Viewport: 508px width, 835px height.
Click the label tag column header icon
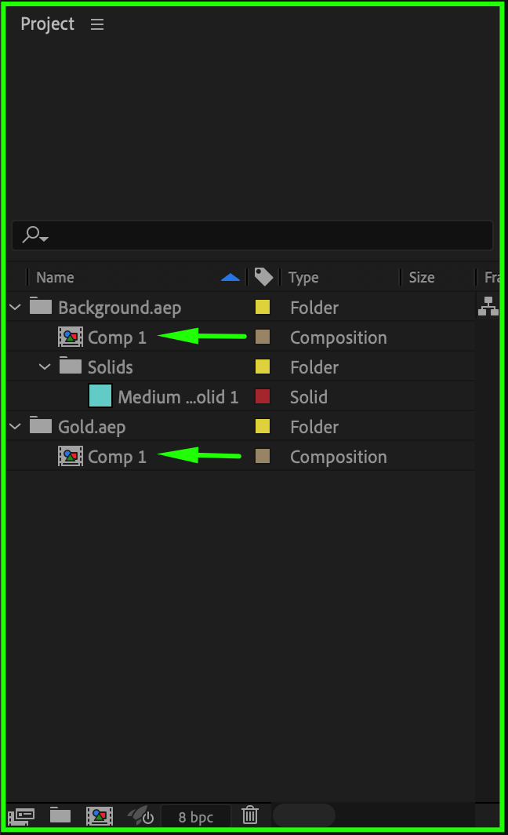[x=263, y=277]
